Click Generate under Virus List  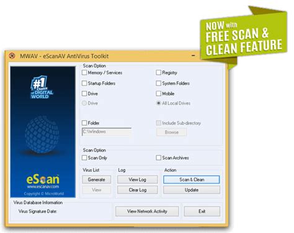(x=97, y=180)
